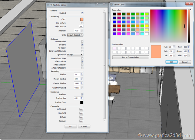Image resolution: width=195 pixels, height=140 pixels.
Task: Click the Blue value field
Action: coord(185,56)
